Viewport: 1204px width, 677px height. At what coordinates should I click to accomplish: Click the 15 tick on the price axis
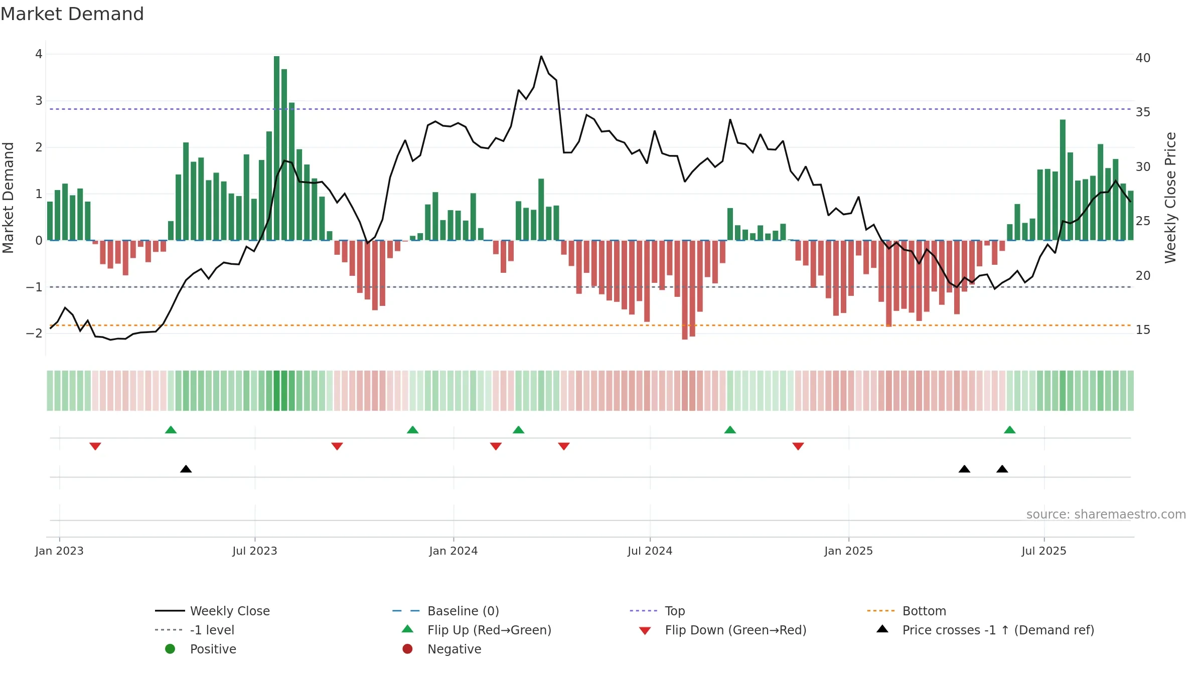point(1143,330)
